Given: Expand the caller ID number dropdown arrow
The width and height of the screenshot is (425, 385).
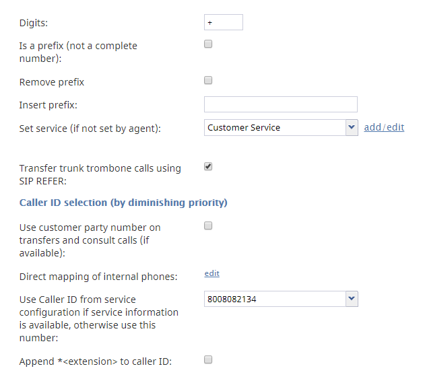Looking at the screenshot, I should tap(352, 299).
